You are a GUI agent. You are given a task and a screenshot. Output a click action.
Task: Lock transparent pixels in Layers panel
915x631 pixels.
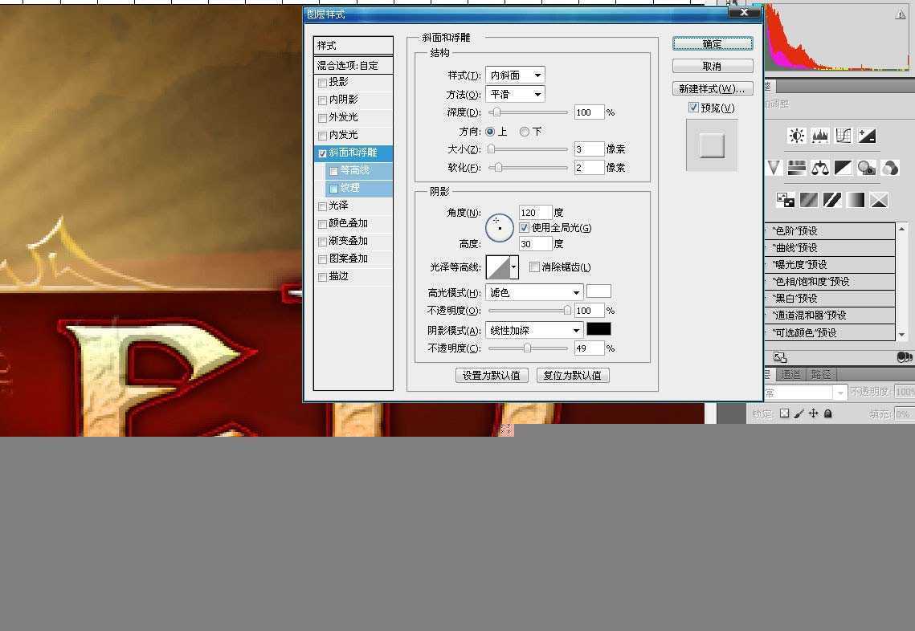click(784, 413)
